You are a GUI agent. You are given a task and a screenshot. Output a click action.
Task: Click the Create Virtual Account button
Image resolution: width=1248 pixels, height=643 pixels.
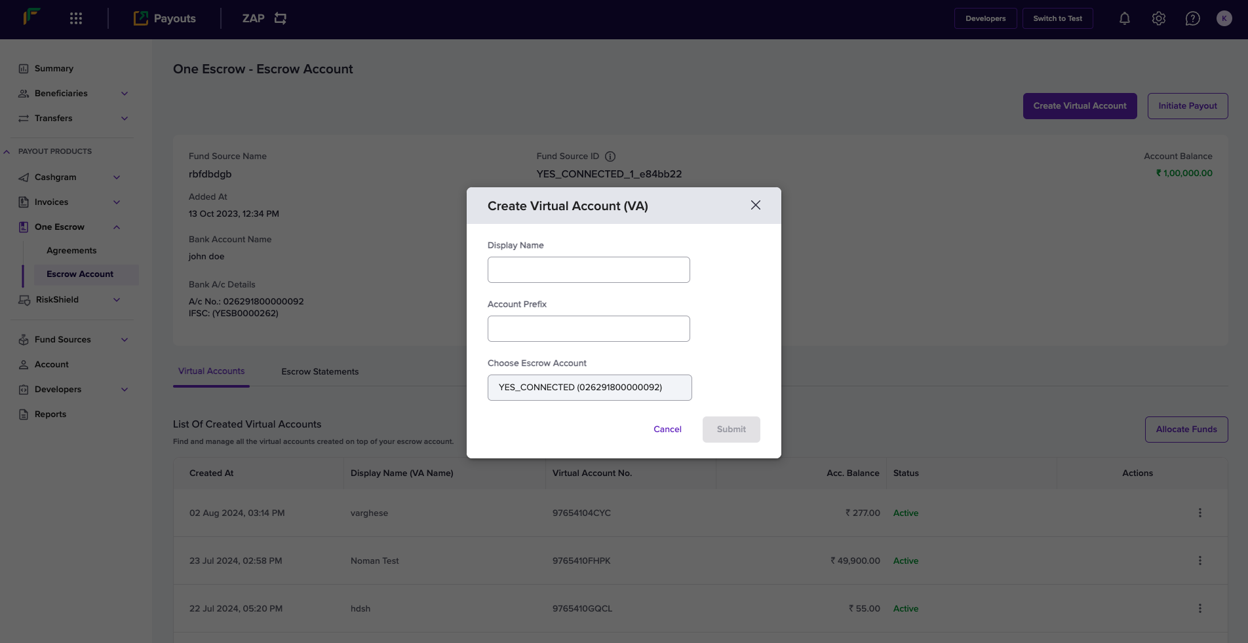tap(1080, 106)
